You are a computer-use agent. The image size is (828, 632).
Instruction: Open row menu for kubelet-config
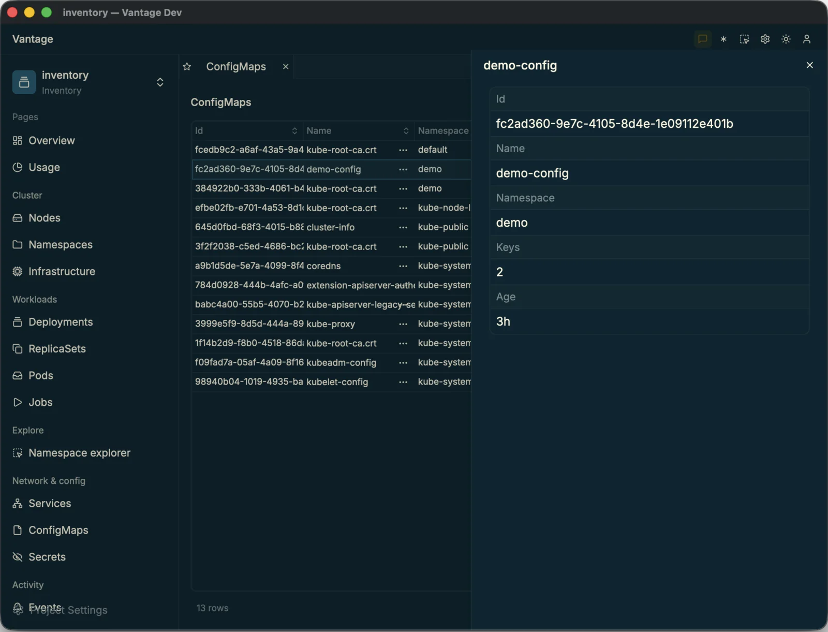(403, 382)
